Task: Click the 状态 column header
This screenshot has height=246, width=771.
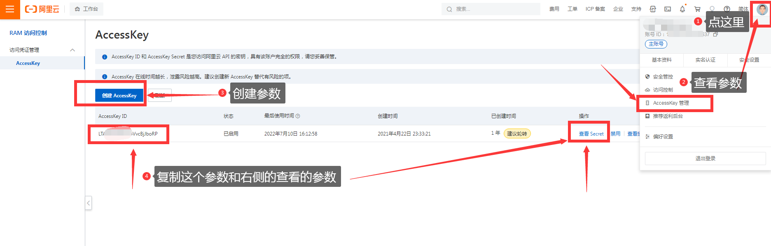Action: [229, 116]
